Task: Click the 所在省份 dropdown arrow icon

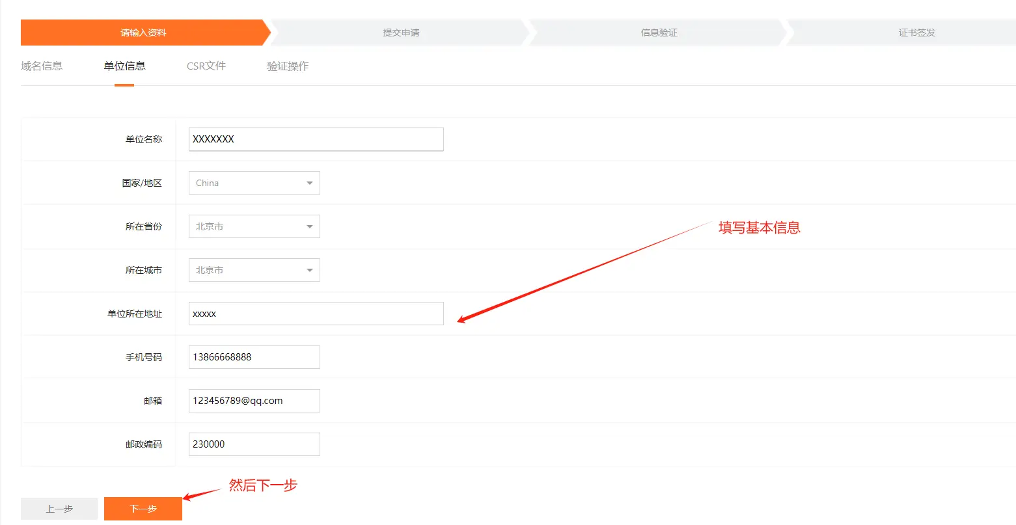Action: (x=310, y=226)
